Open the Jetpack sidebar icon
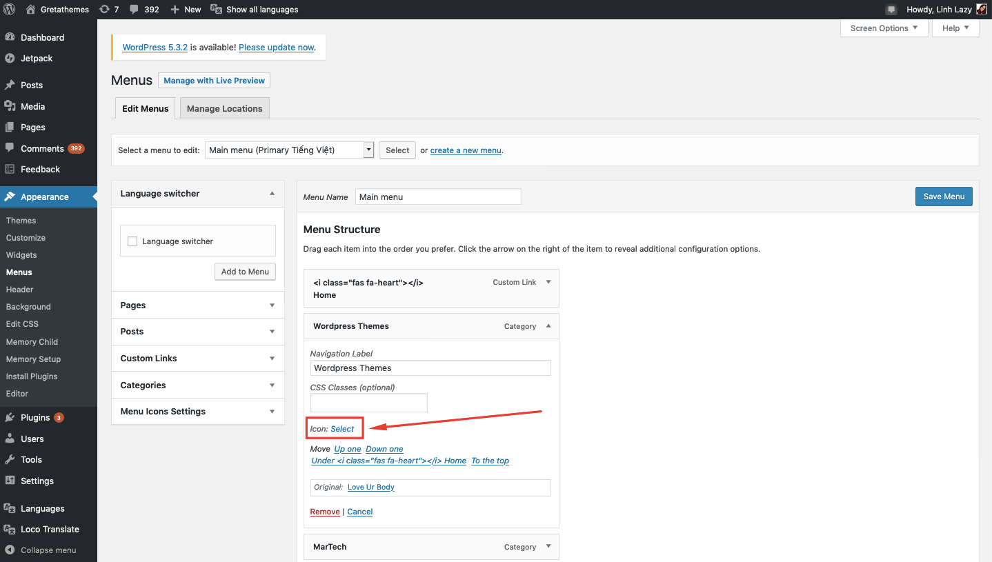Image resolution: width=992 pixels, height=562 pixels. (x=10, y=58)
